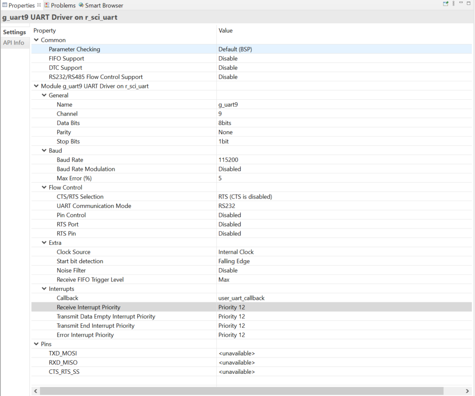Viewport: 475px width, 396px height.
Task: Collapse the Baud group
Action: click(44, 151)
